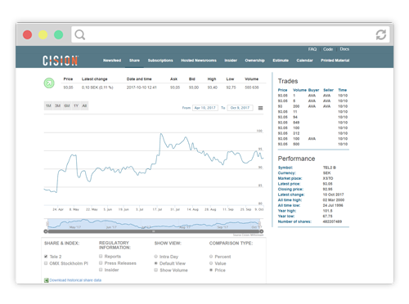Select the 6M range button

click(67, 105)
